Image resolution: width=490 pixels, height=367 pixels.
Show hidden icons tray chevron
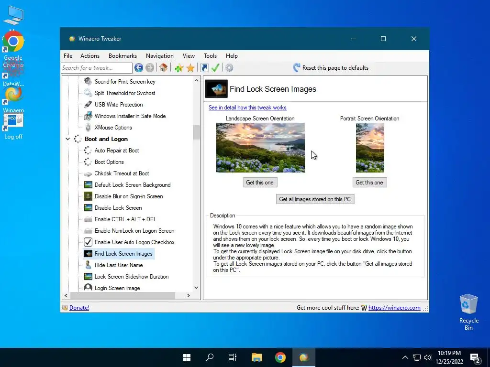(405, 357)
